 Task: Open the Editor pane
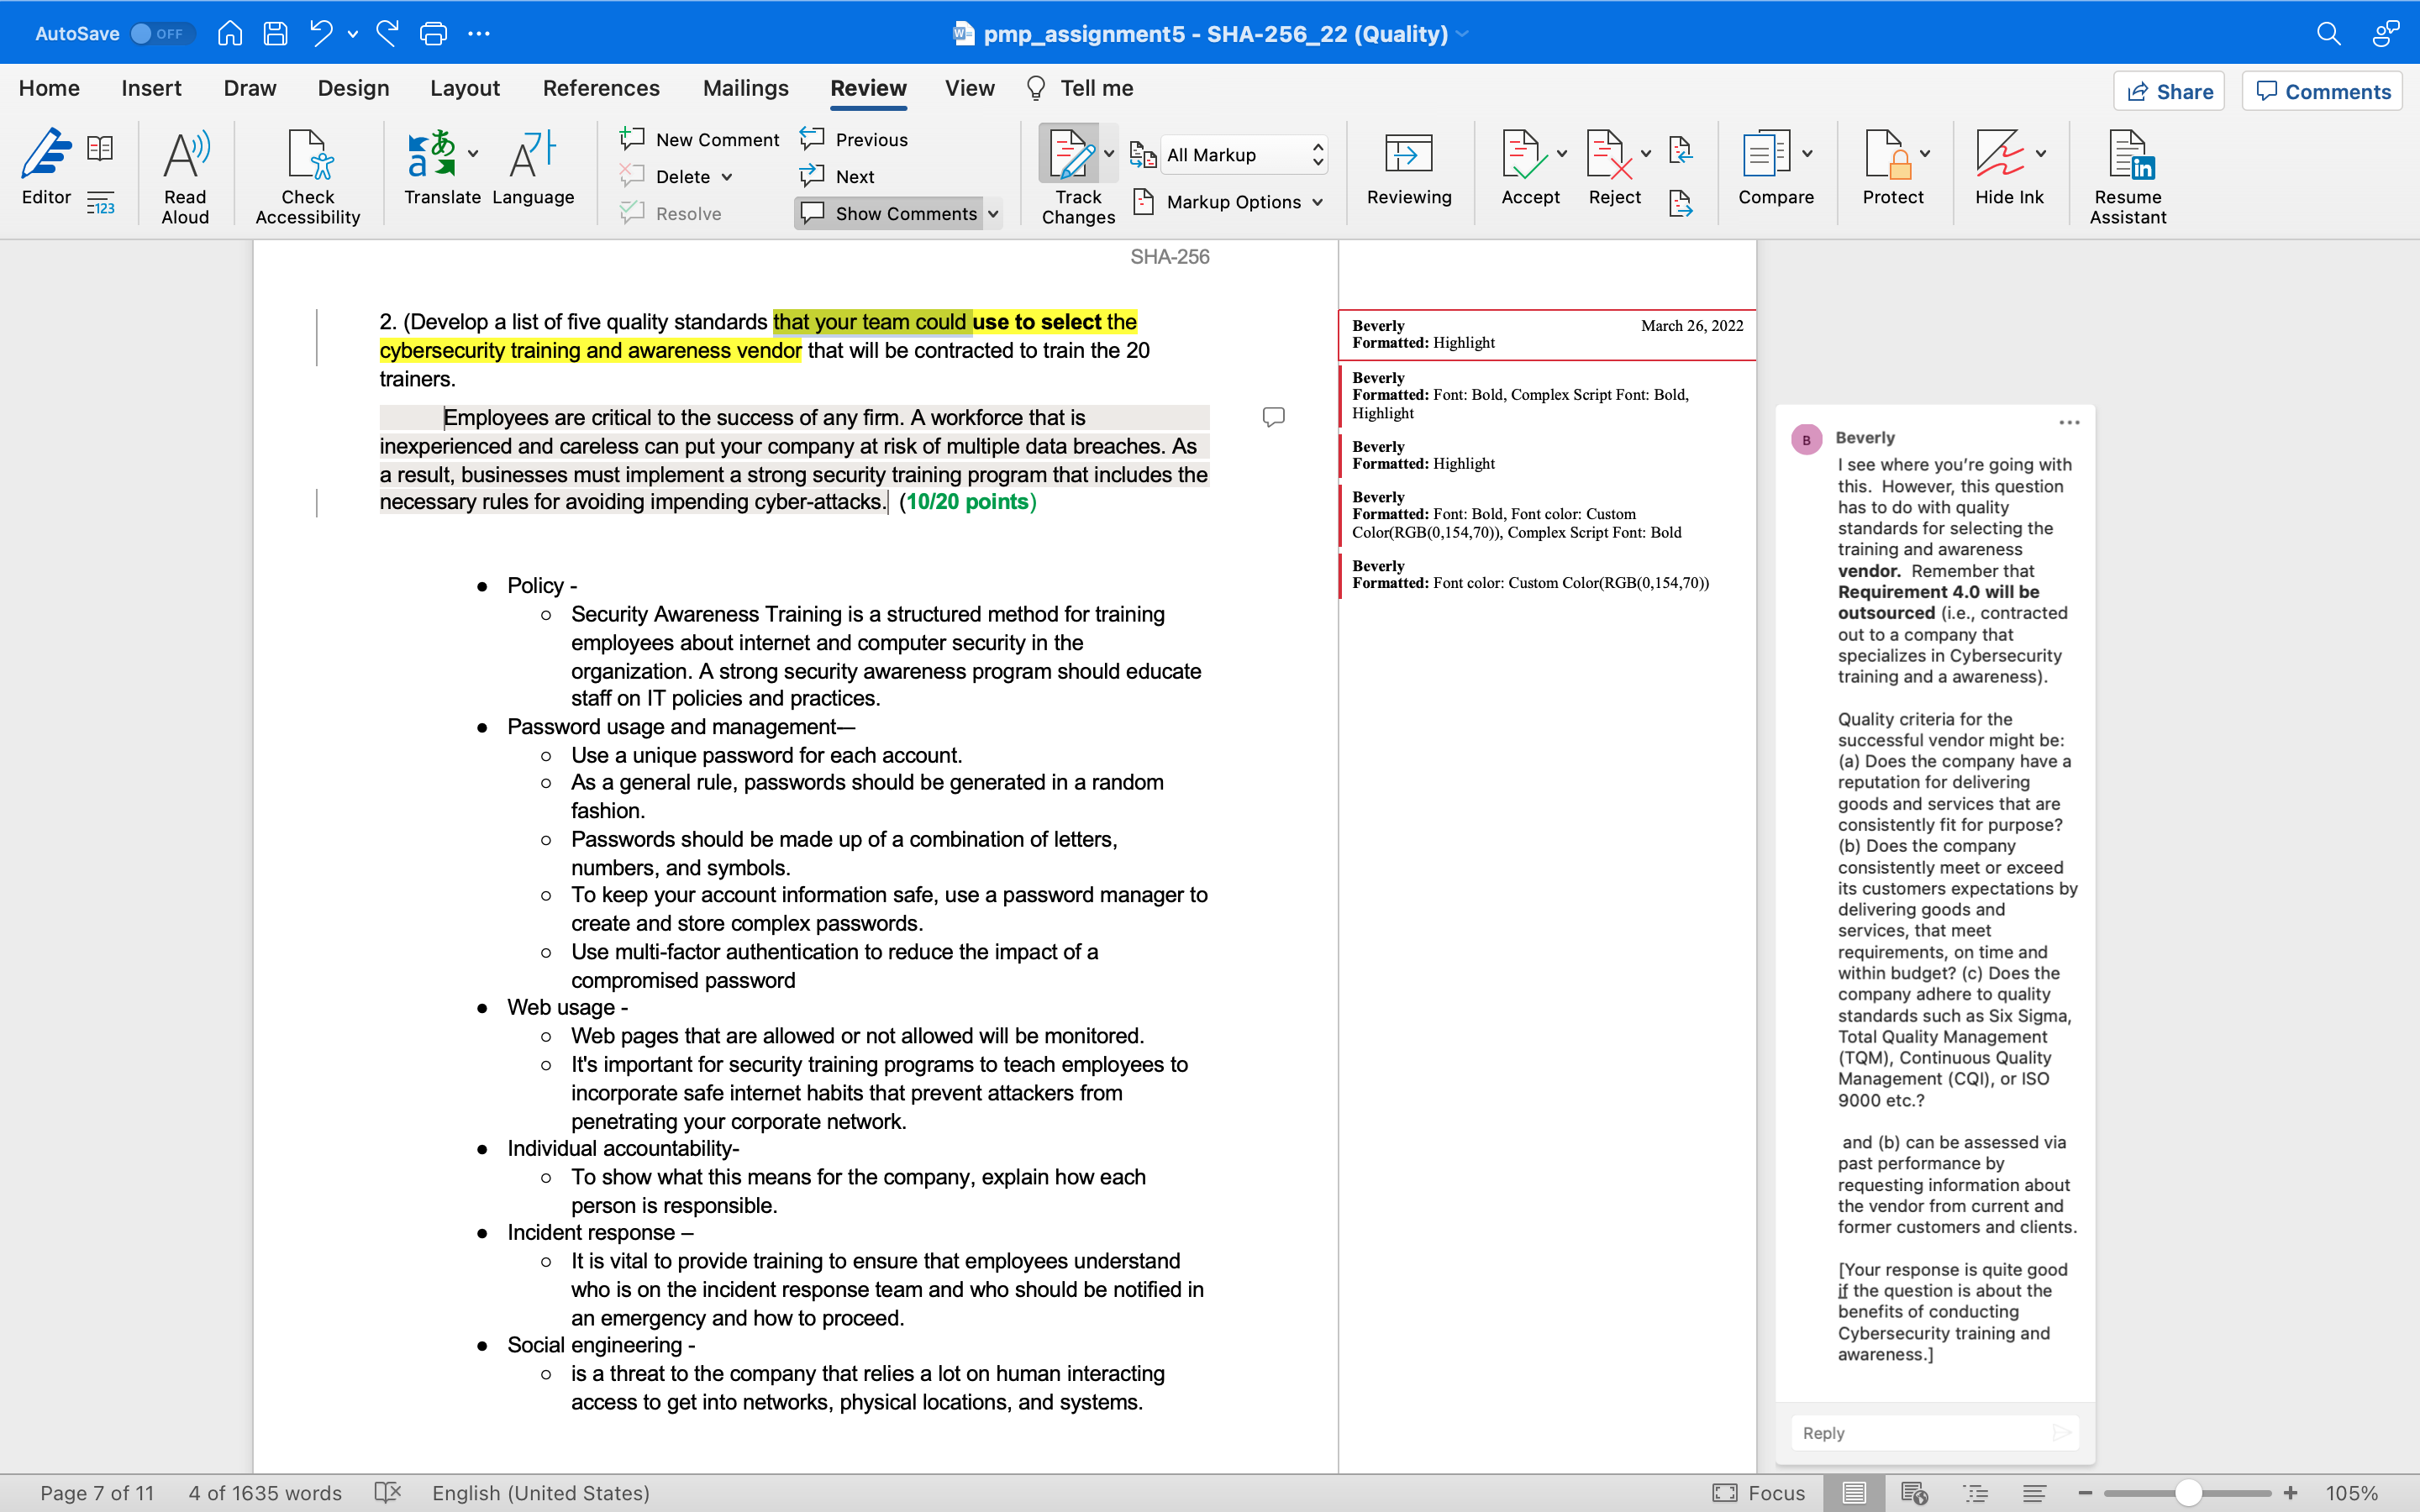45,170
